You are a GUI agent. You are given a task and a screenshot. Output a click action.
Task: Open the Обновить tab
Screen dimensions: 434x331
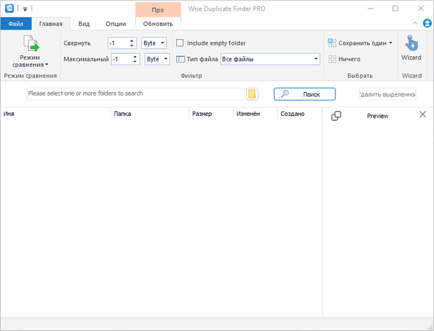(158, 24)
